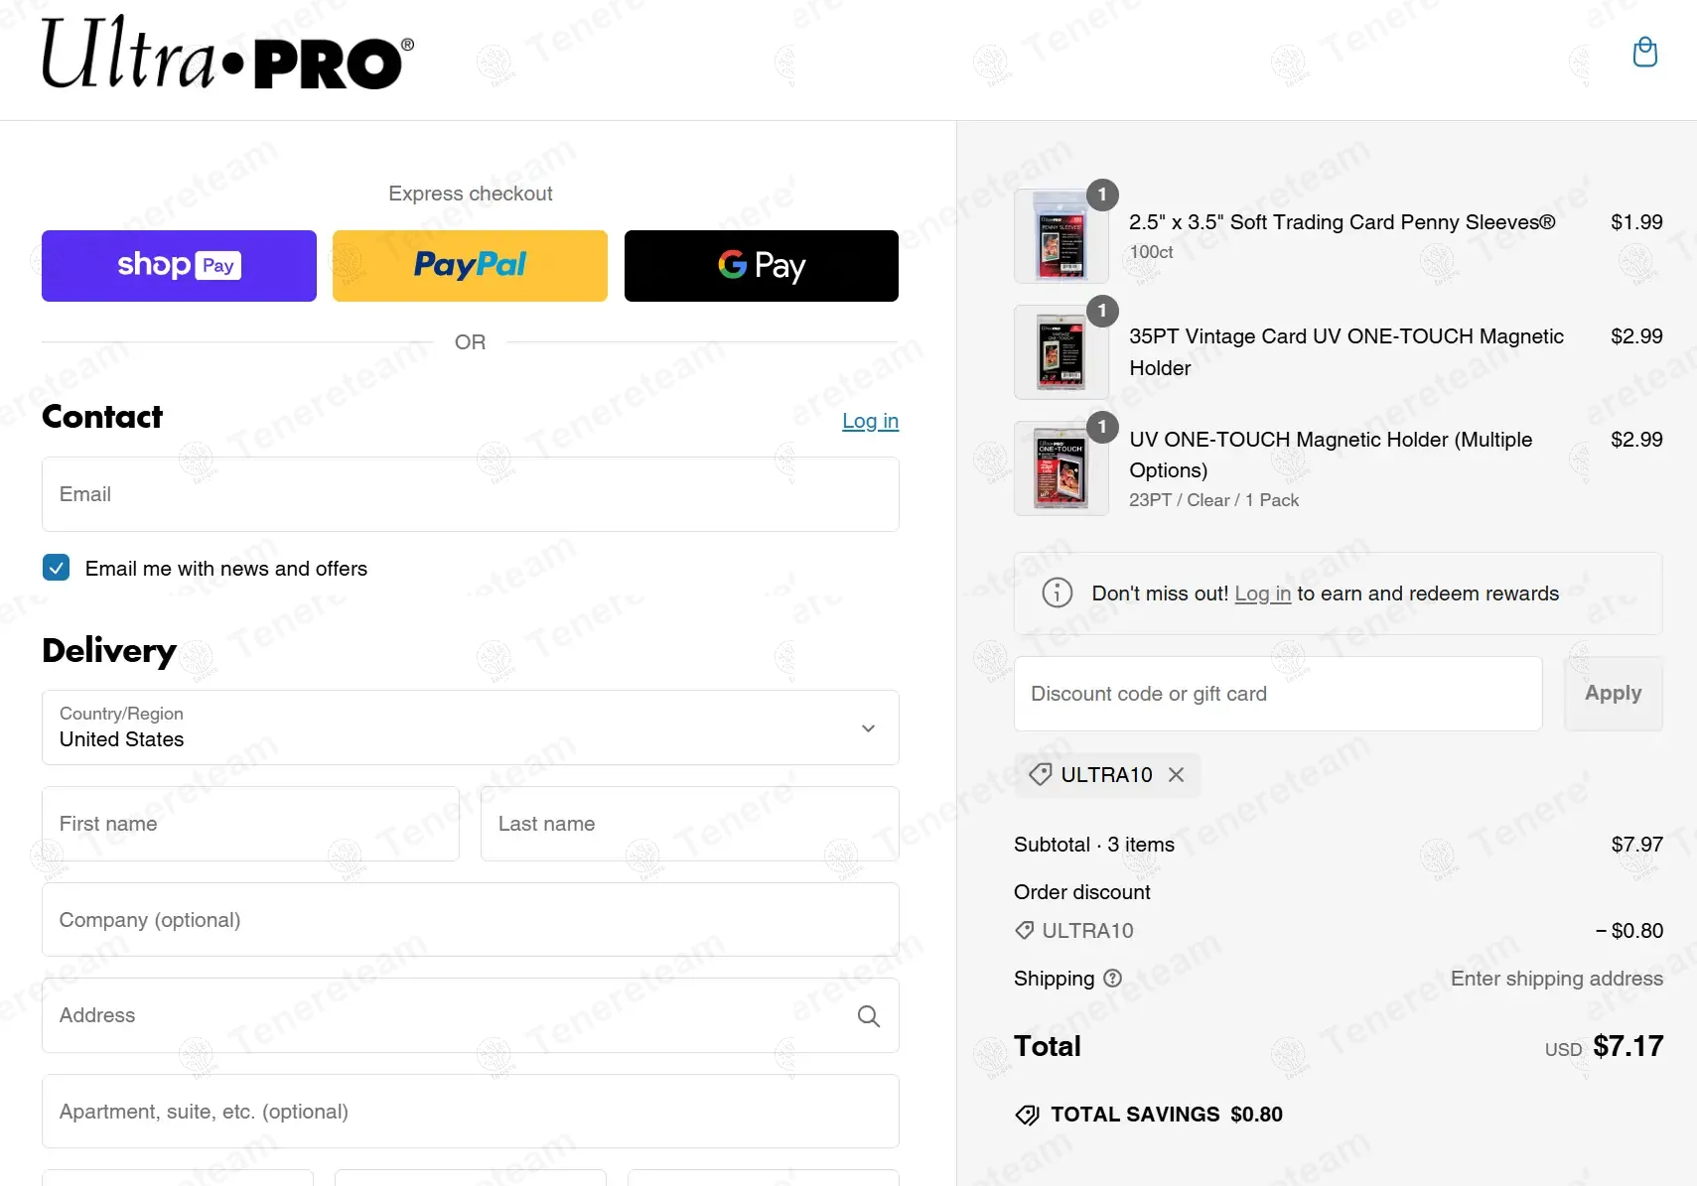
Task: Click the Ultra PRO logo
Action: [227, 55]
